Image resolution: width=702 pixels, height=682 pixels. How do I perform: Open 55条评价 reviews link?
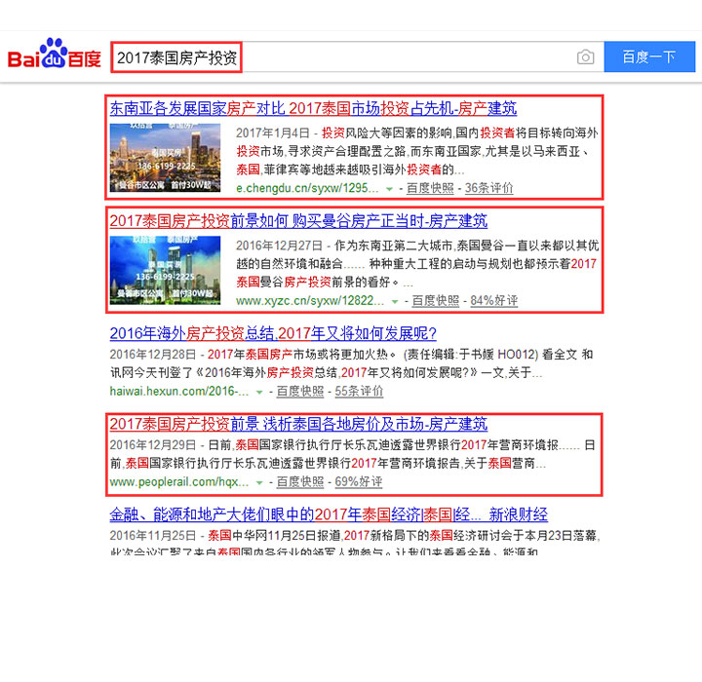(x=359, y=391)
